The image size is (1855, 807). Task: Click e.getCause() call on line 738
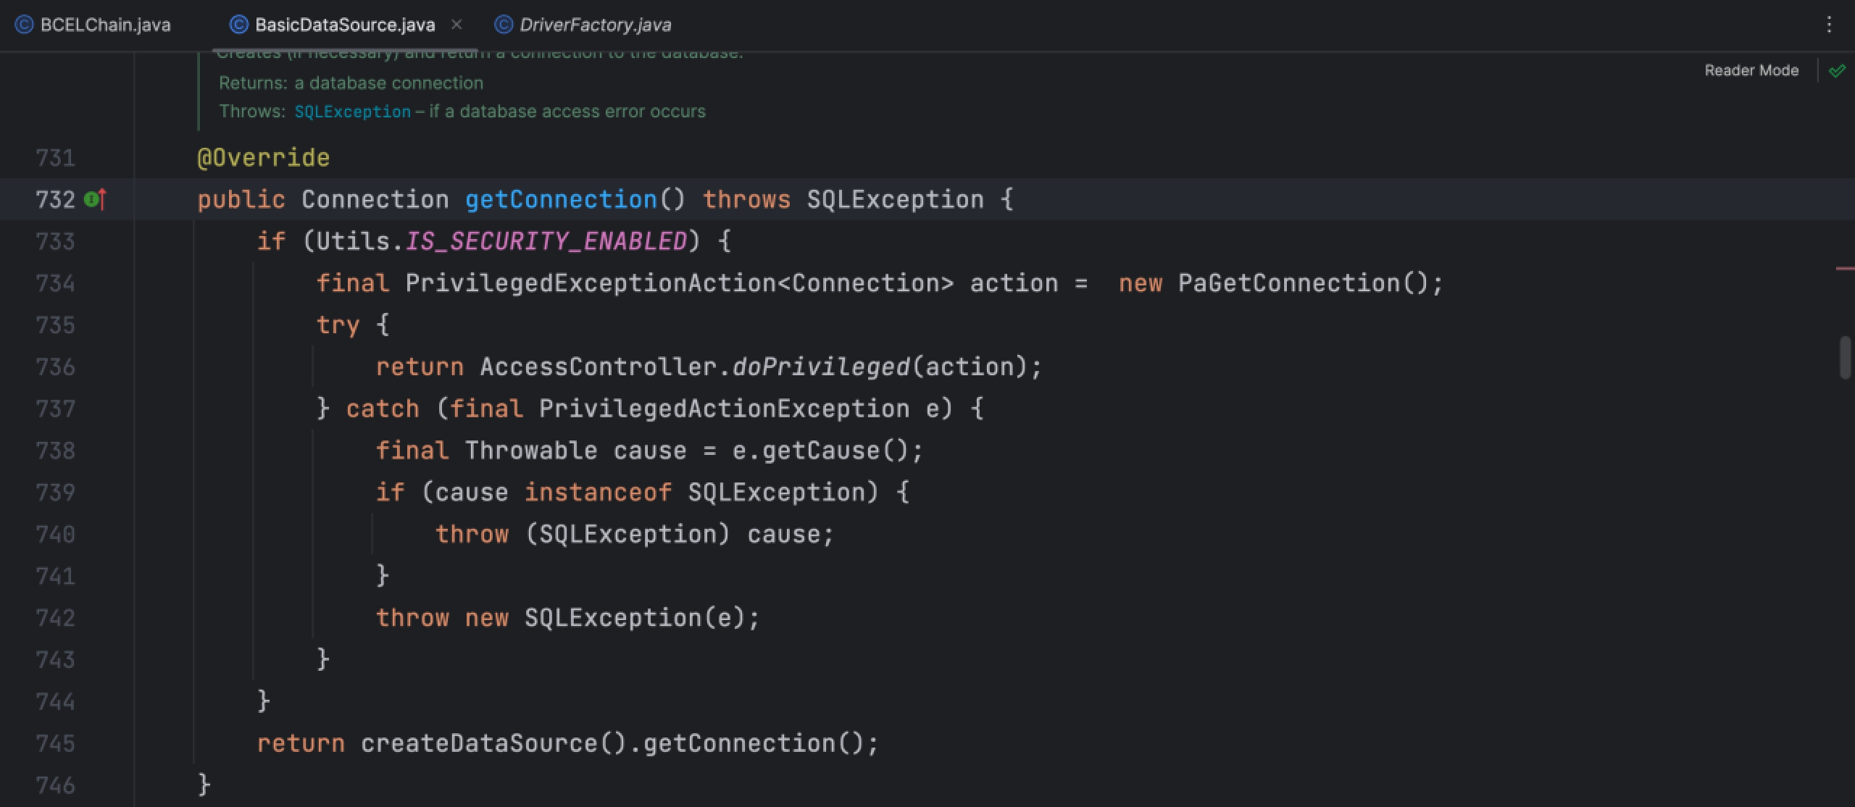click(820, 451)
